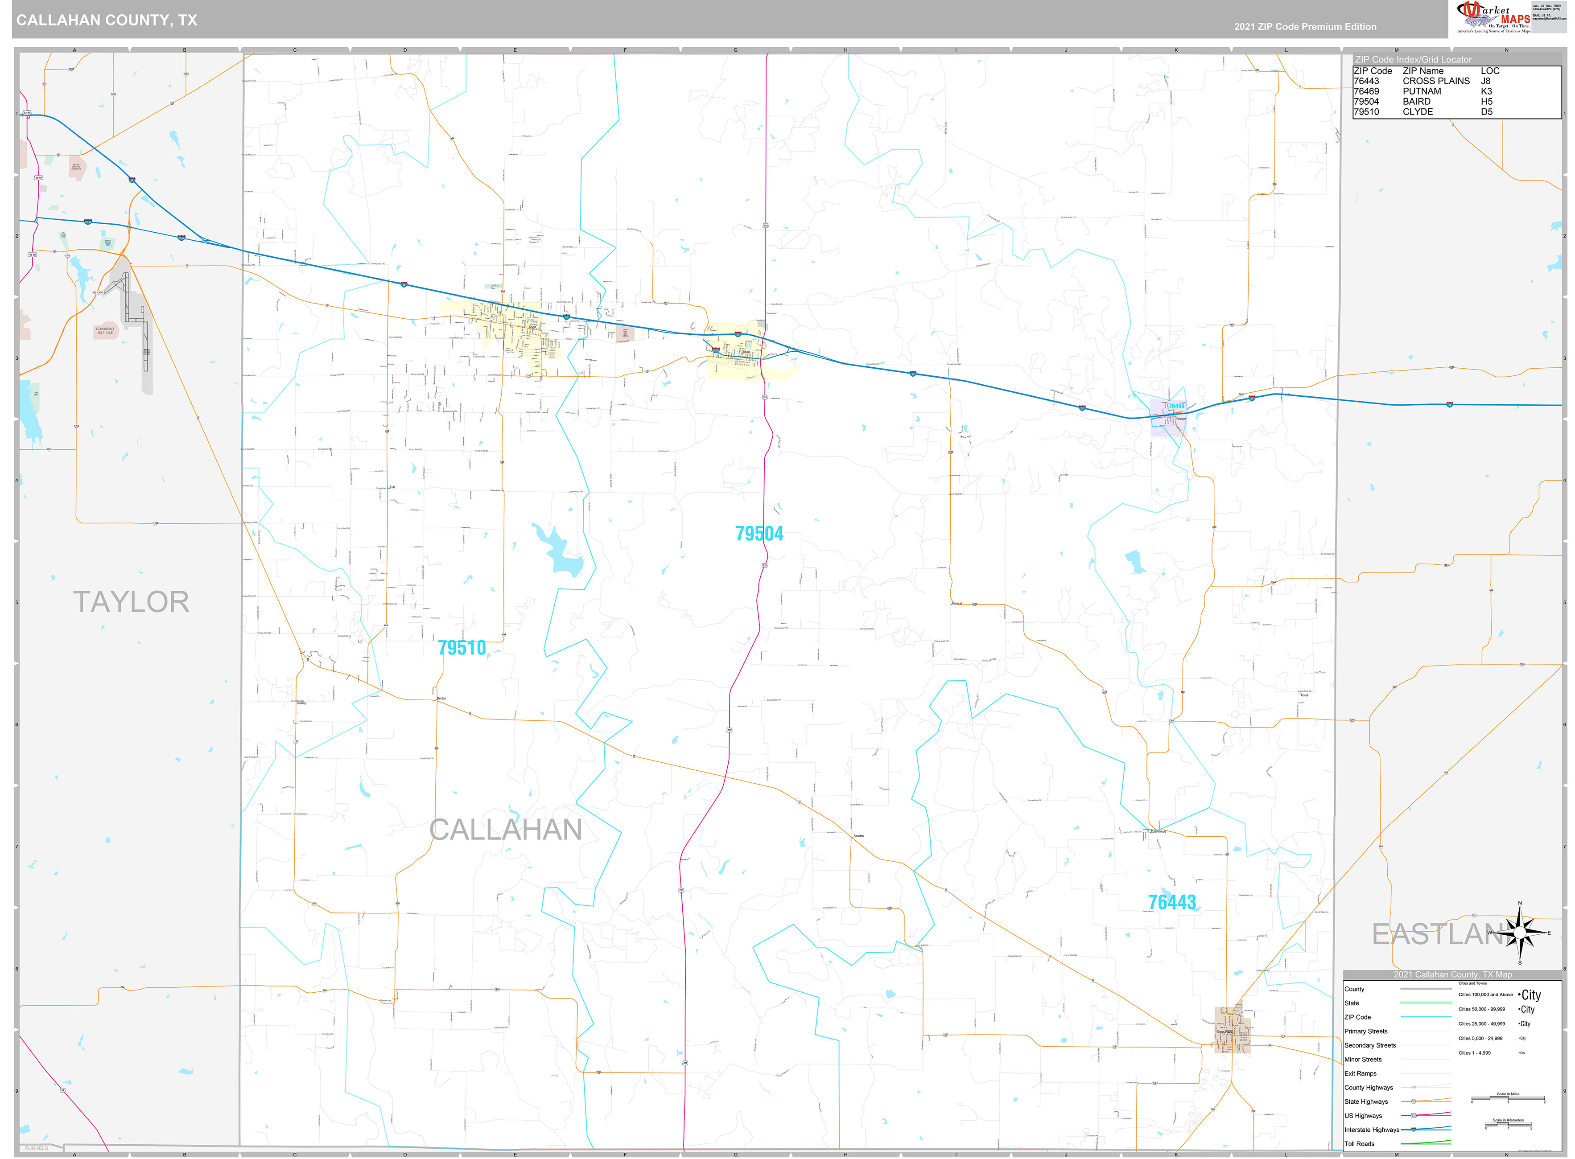
Task: Select the pink Exit Ramps line swatch
Action: coord(1426,1073)
